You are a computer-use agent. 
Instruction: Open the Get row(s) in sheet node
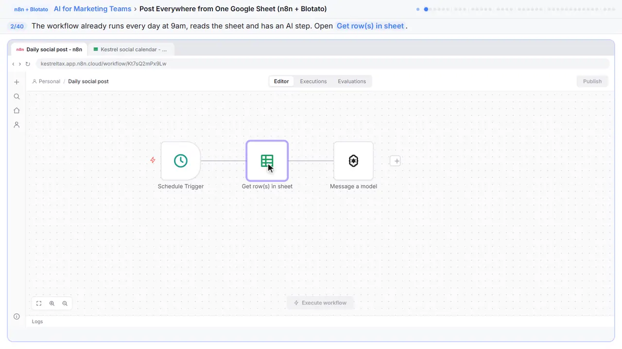267,161
